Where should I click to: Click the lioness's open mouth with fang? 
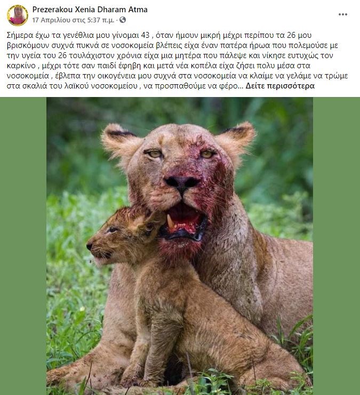coord(183,223)
